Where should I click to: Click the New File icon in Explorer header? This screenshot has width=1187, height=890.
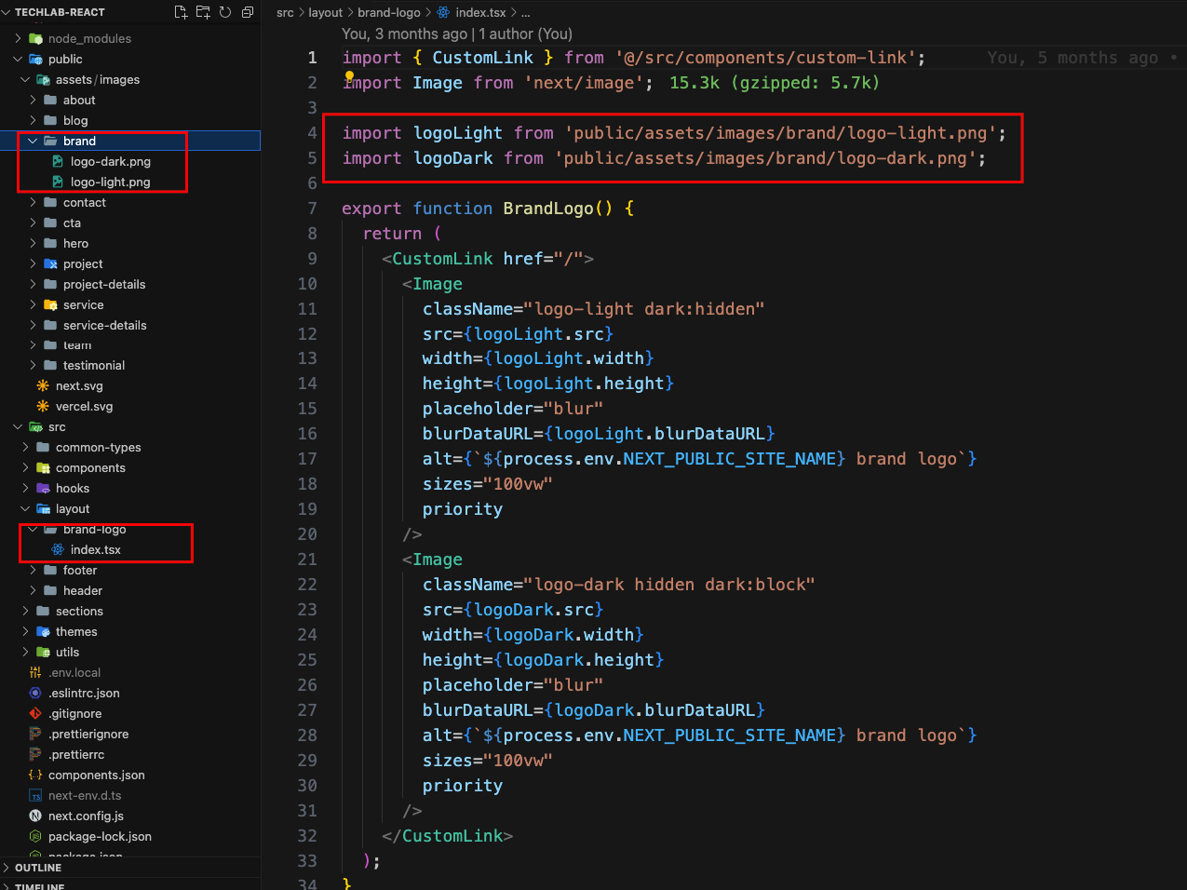(181, 12)
